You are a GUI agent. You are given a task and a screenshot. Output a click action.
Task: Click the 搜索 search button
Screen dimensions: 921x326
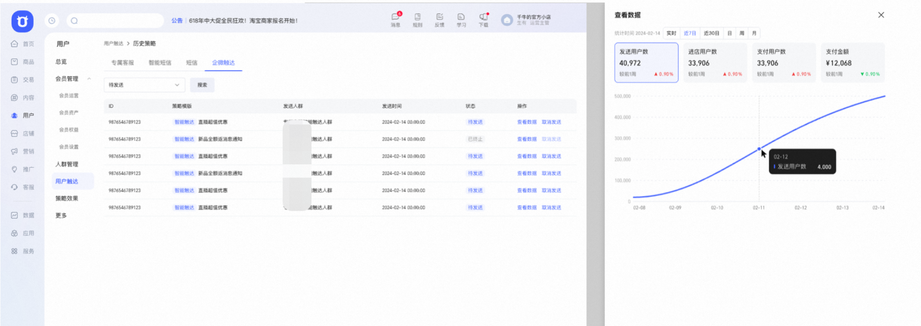pos(202,85)
